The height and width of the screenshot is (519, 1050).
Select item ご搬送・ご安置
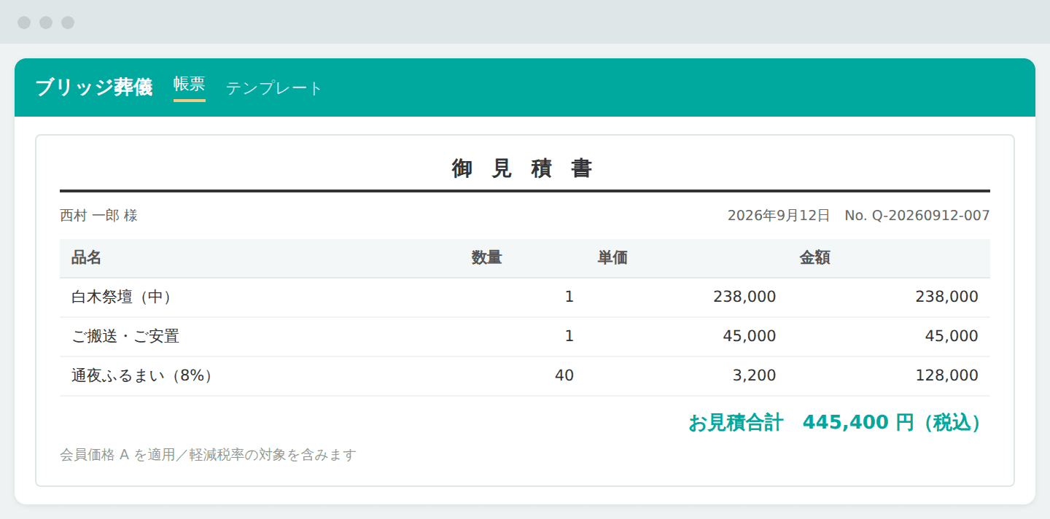tap(125, 337)
